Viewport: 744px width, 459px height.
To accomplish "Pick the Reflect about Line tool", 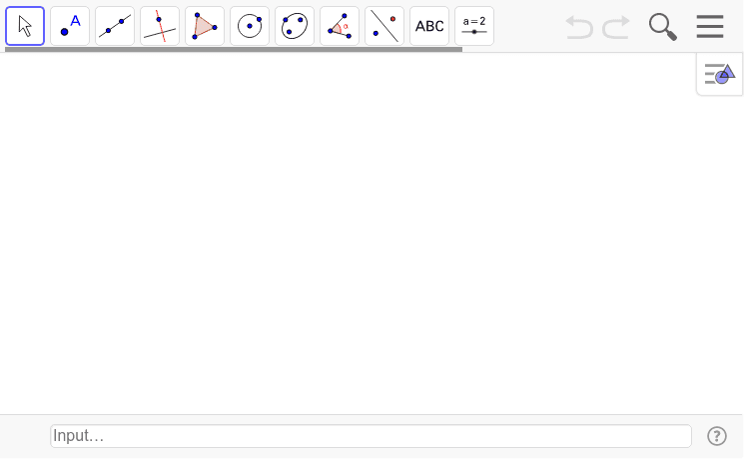I will click(384, 26).
